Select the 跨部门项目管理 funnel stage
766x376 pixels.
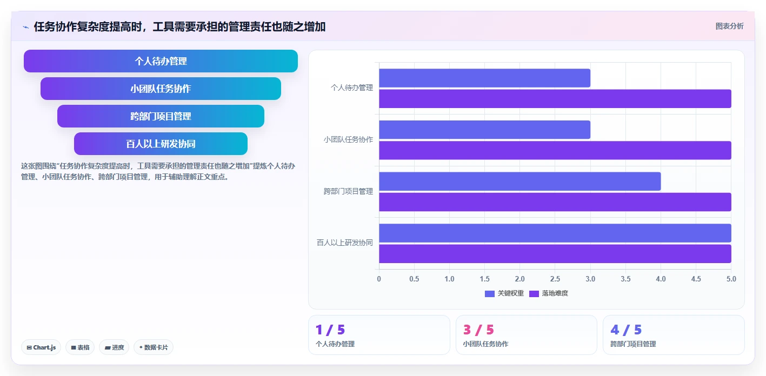161,116
